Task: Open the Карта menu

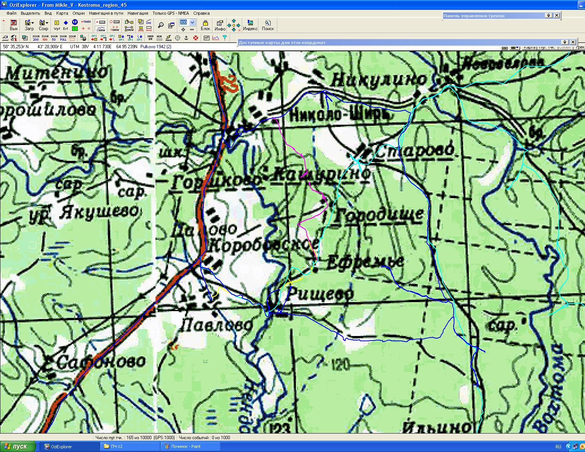Action: [62, 13]
